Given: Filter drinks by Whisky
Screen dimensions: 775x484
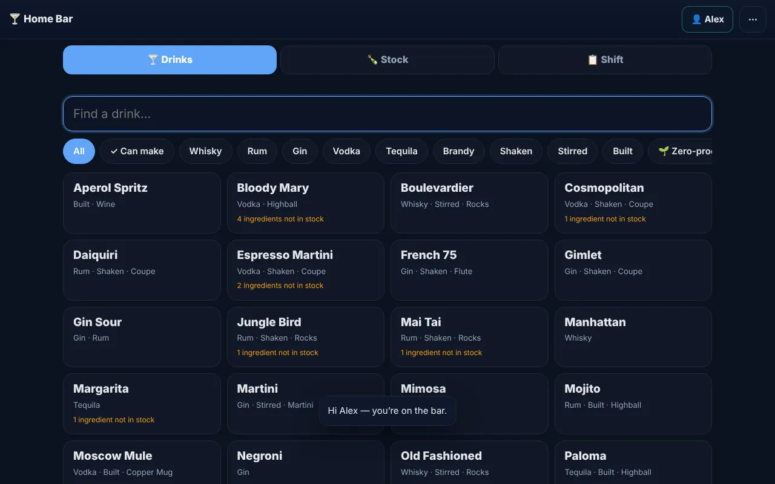Looking at the screenshot, I should tap(205, 151).
